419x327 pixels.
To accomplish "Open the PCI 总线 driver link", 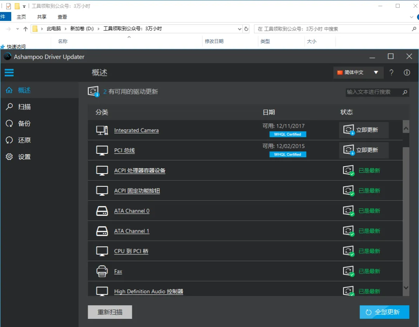I will pyautogui.click(x=125, y=150).
